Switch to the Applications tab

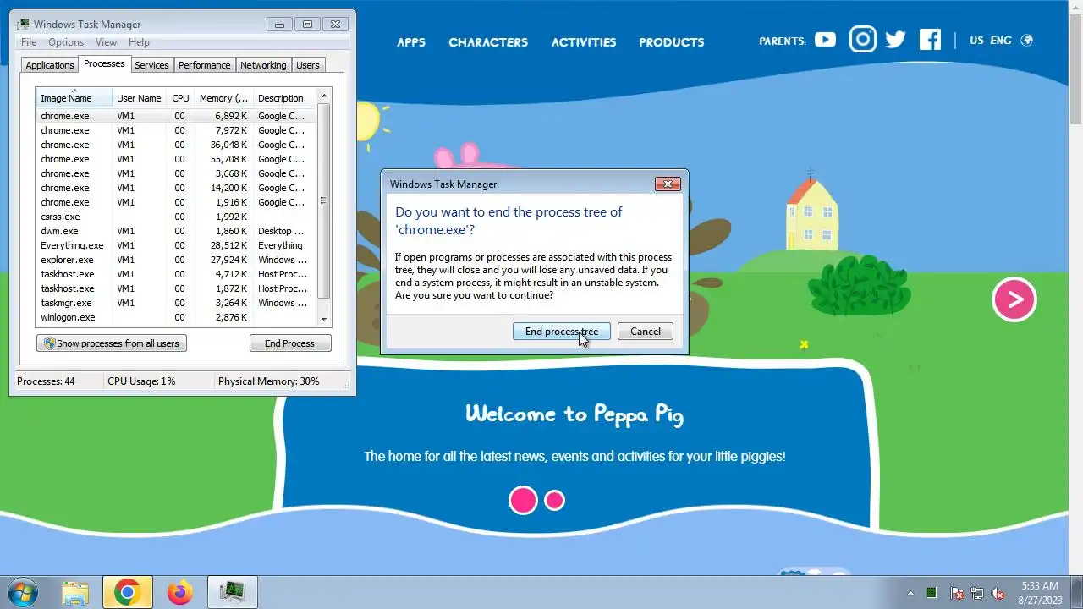click(50, 65)
